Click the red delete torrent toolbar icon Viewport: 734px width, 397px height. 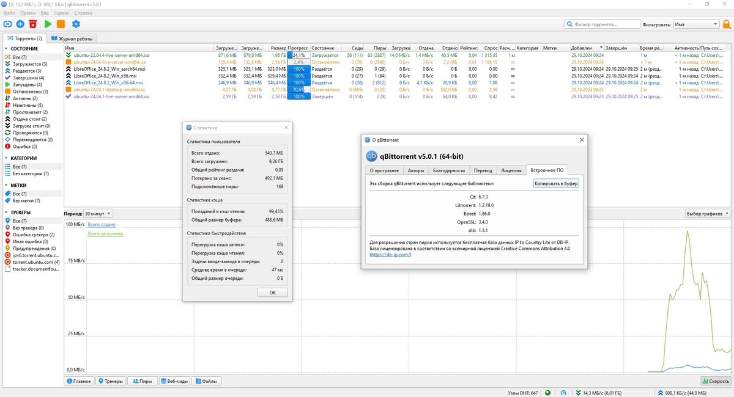(x=32, y=24)
